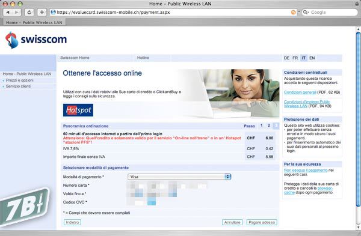
Task: Click the Per la sua sicurezza panel header
Action: click(302, 165)
